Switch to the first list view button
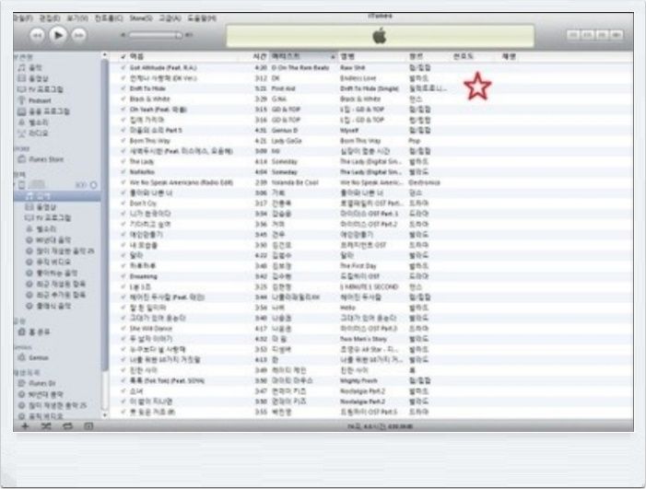Screen dimensions: 646x489 point(573,35)
